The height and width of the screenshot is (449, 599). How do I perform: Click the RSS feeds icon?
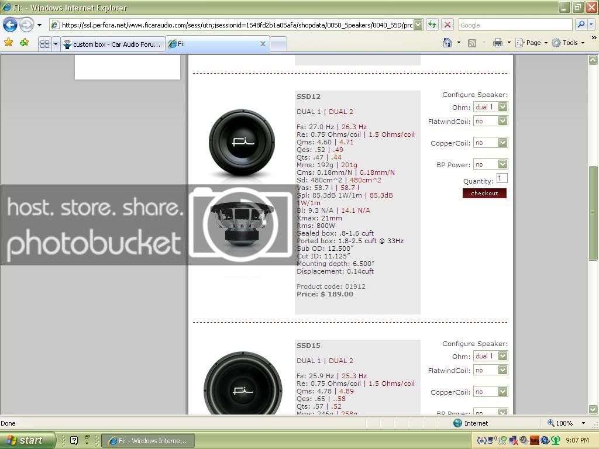coord(472,43)
